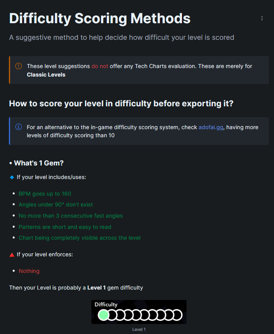
Task: Click the "BPM goes up to 160" bullet
Action: point(45,194)
